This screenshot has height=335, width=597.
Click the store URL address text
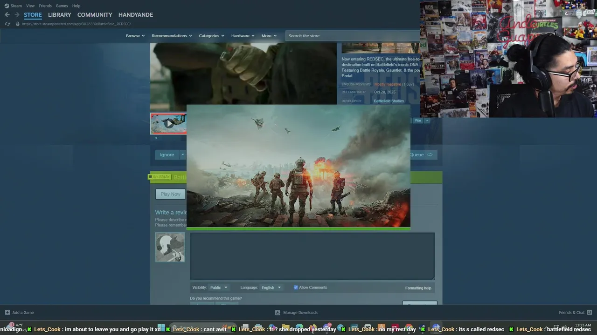tap(76, 24)
